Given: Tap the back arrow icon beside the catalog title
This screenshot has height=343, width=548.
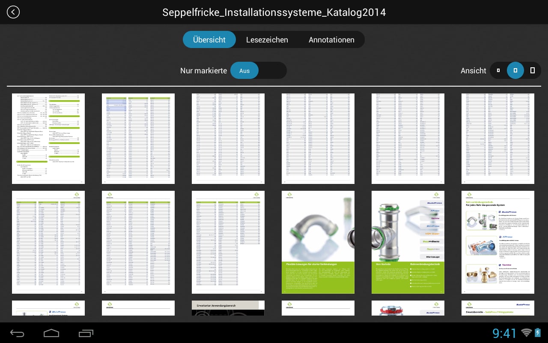Looking at the screenshot, I should (x=13, y=12).
